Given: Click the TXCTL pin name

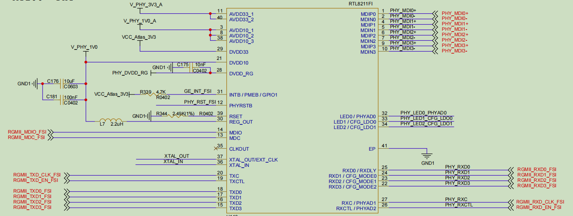Looking at the screenshot, I should [237, 181].
